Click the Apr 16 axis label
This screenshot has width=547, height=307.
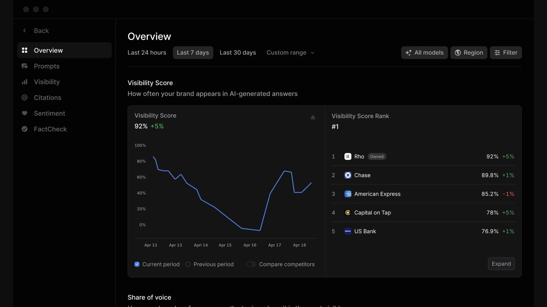pyautogui.click(x=250, y=245)
